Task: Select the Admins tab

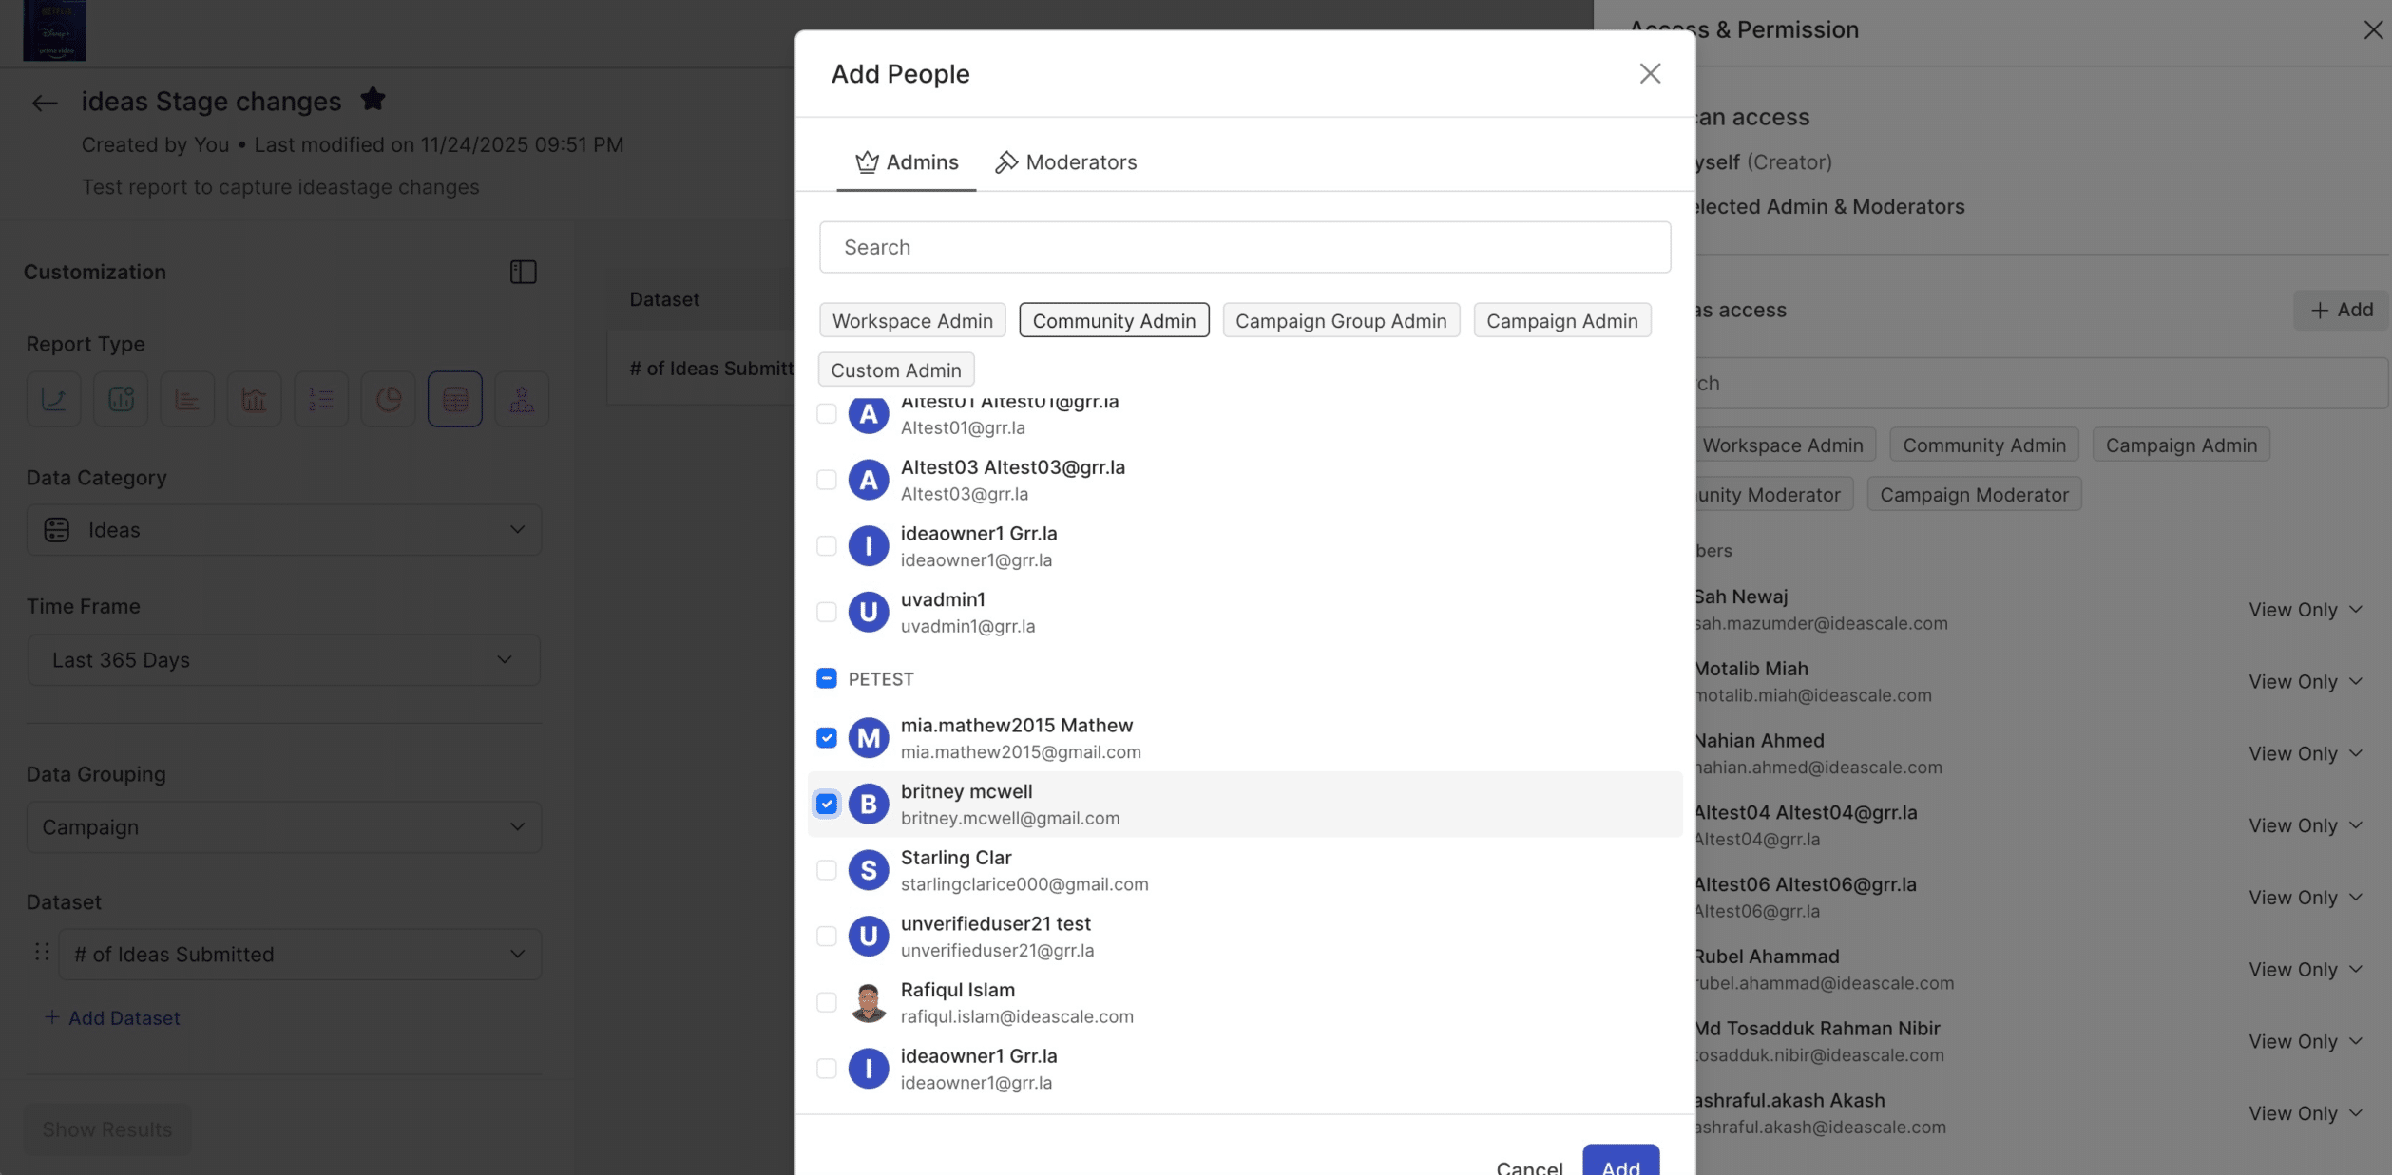Action: pos(907,162)
